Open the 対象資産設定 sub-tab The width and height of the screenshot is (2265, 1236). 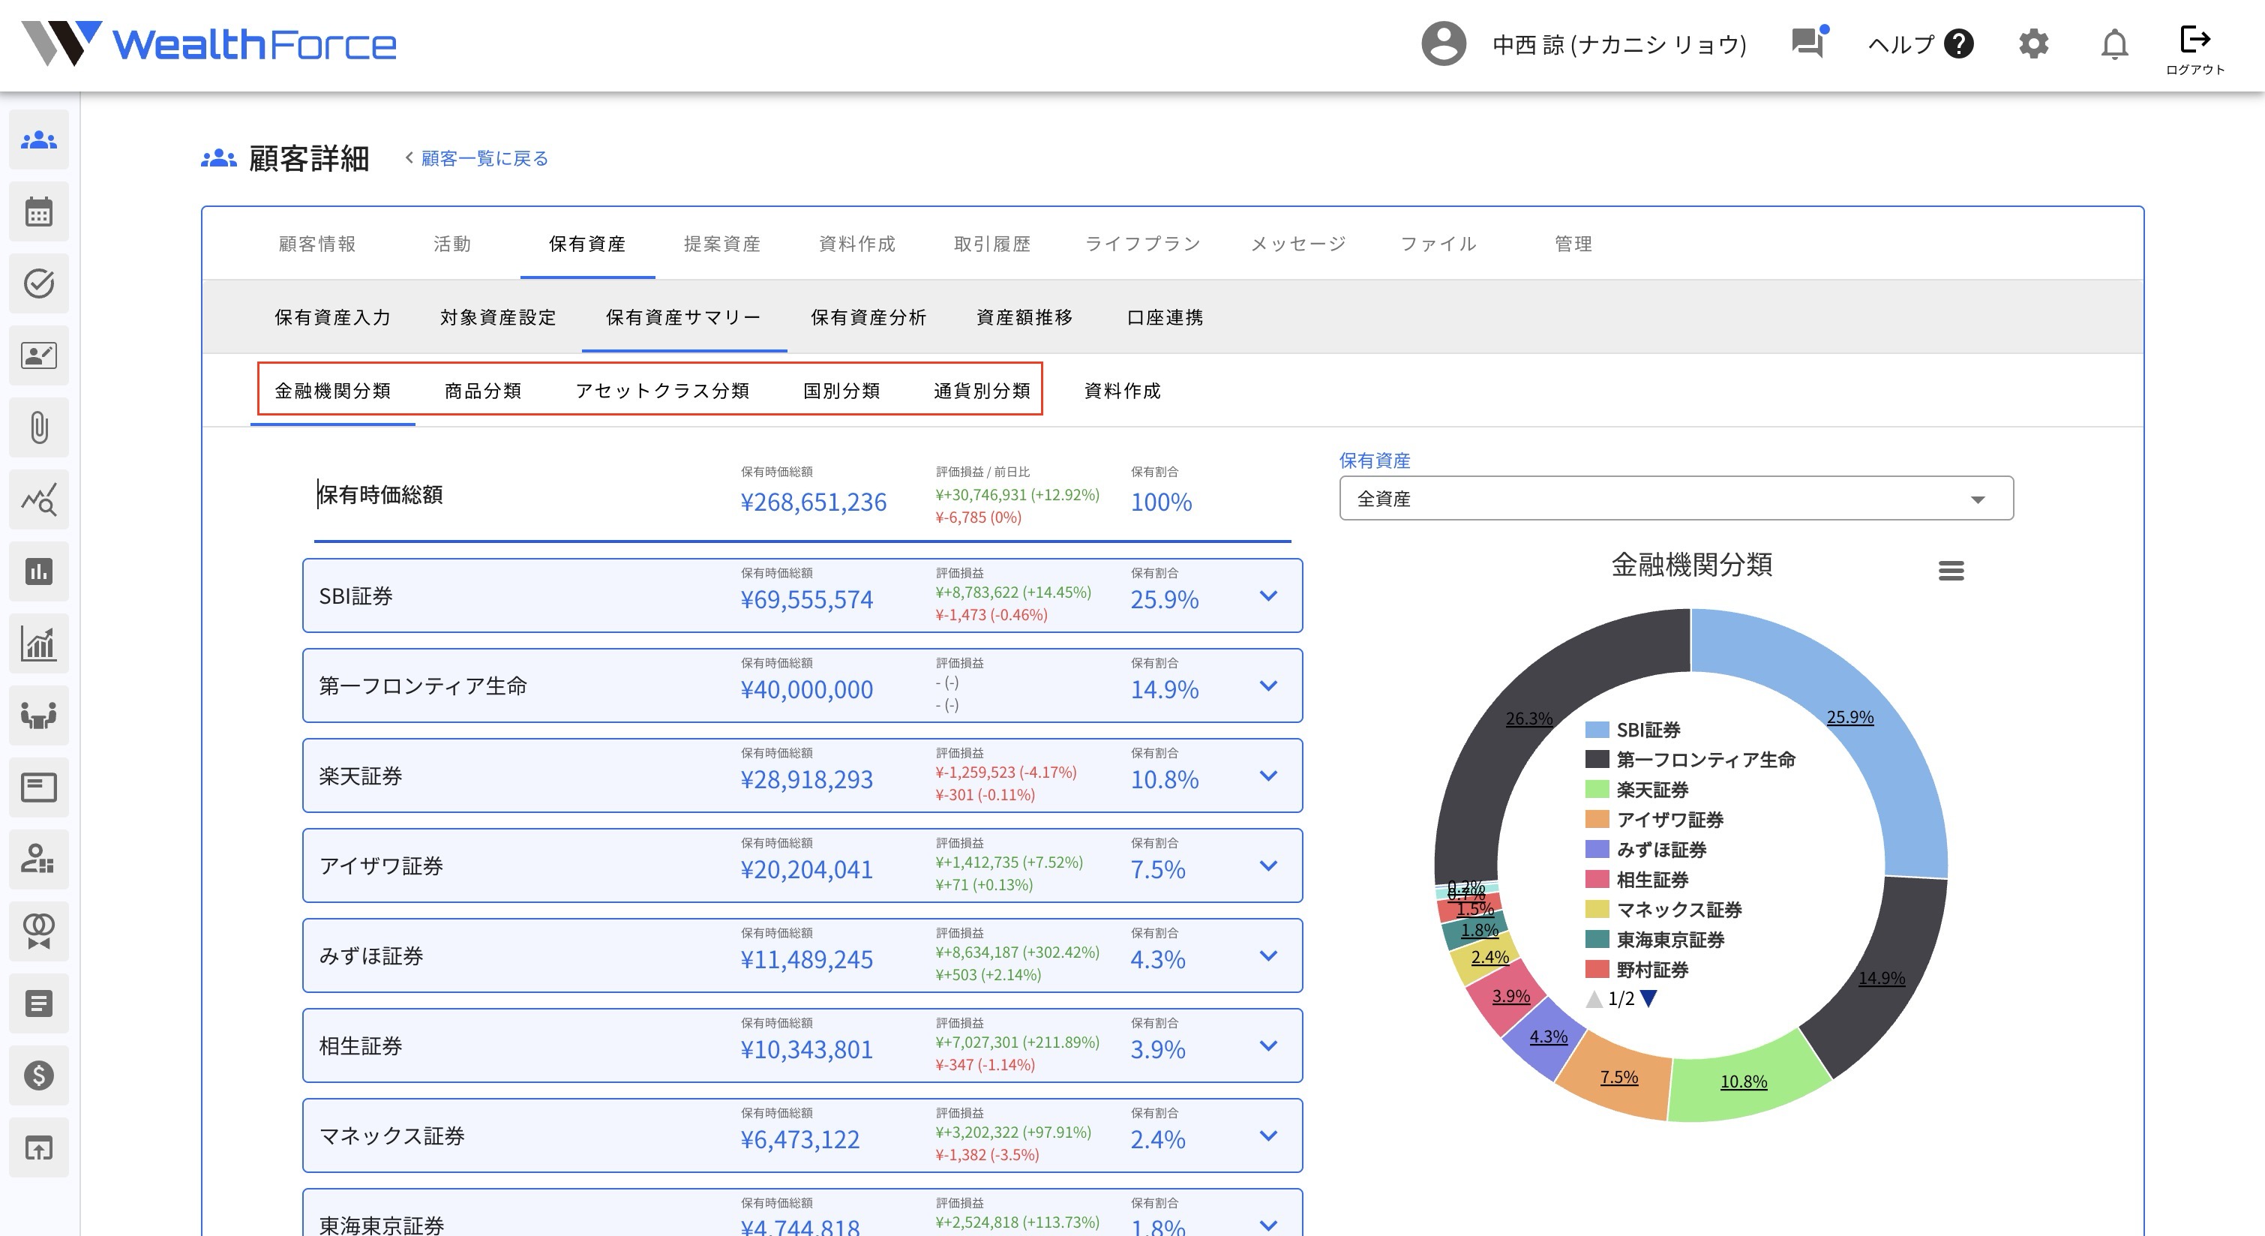[498, 317]
